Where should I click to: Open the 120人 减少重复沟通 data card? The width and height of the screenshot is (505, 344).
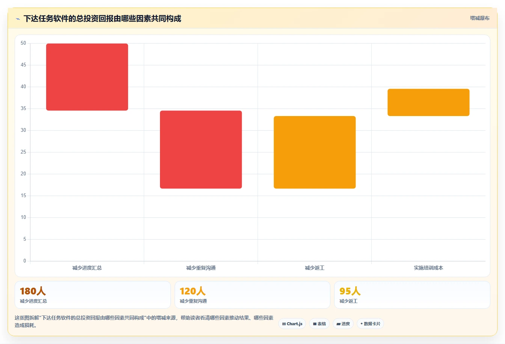coord(252,295)
